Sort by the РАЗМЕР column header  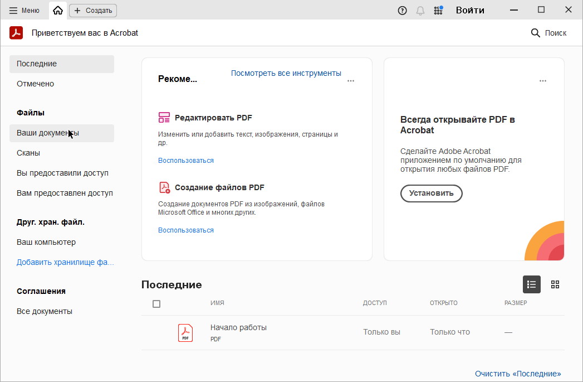point(516,303)
